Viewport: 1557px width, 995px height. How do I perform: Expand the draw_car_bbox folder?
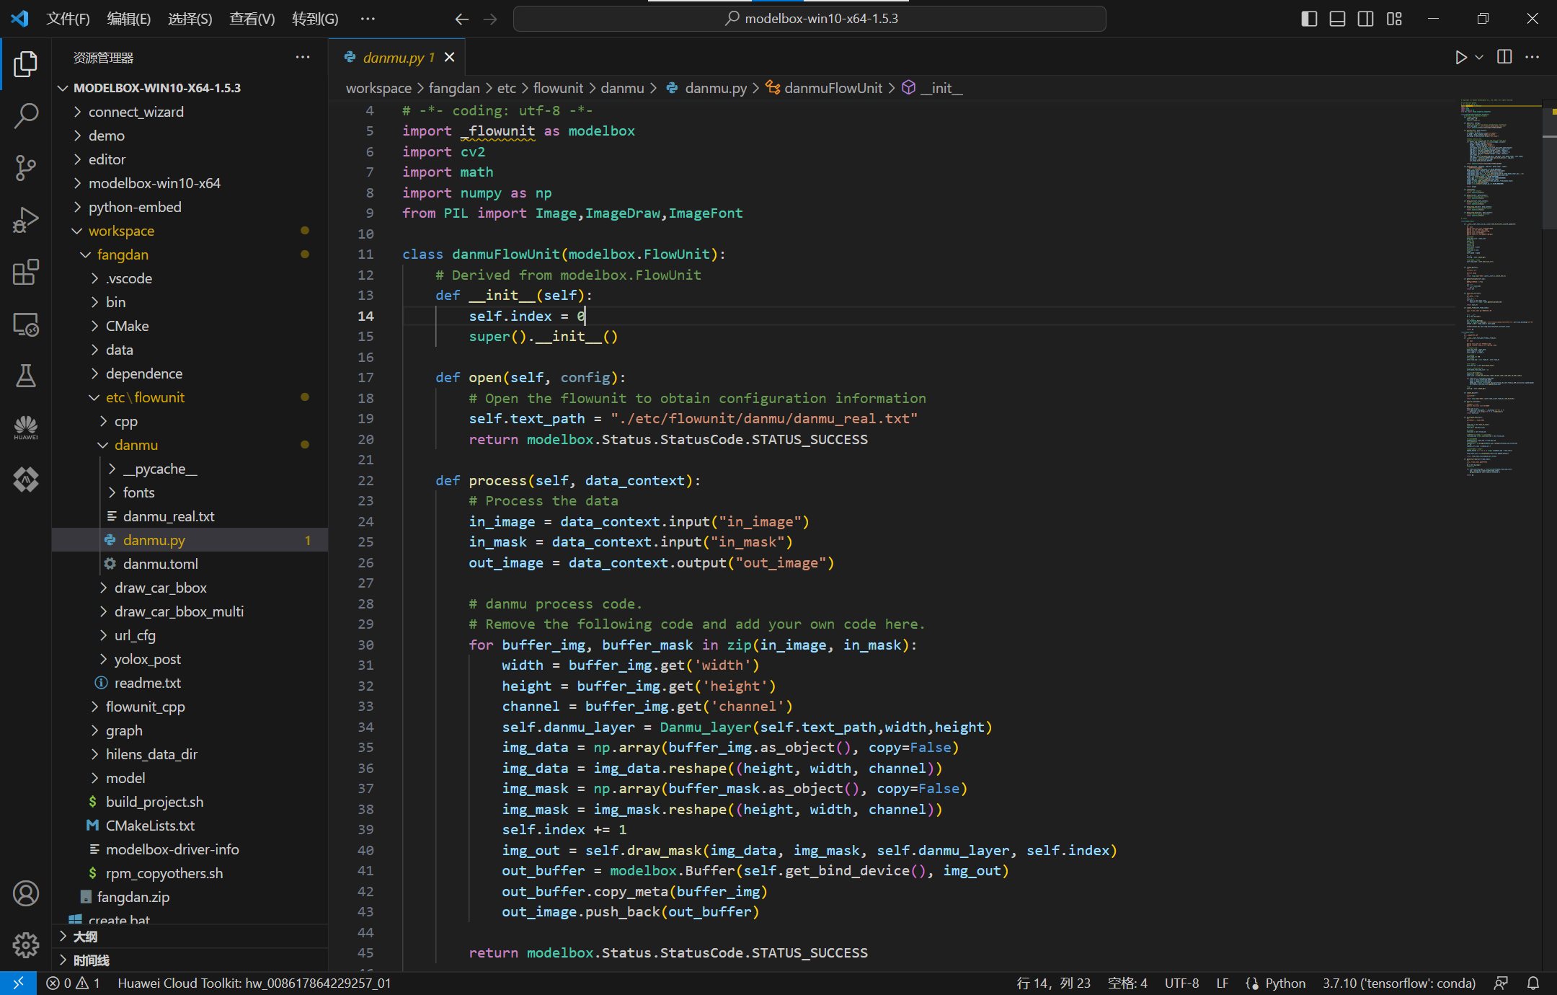tap(160, 588)
